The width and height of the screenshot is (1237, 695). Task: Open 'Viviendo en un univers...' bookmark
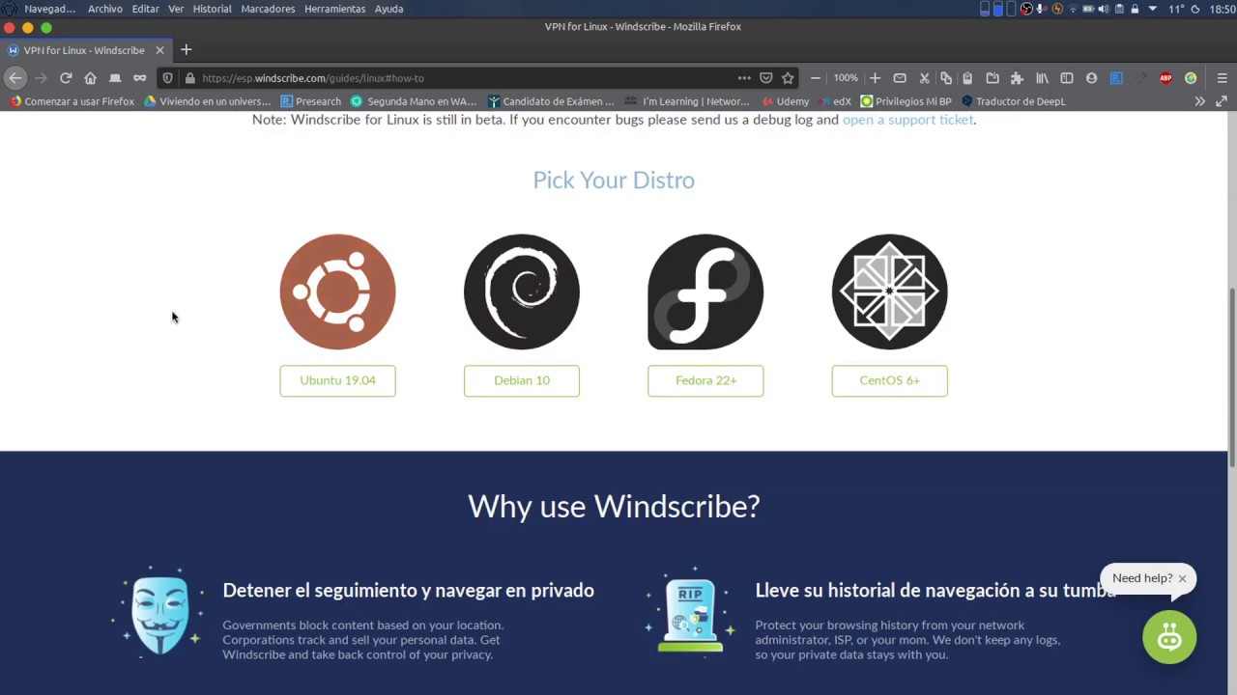coord(208,101)
